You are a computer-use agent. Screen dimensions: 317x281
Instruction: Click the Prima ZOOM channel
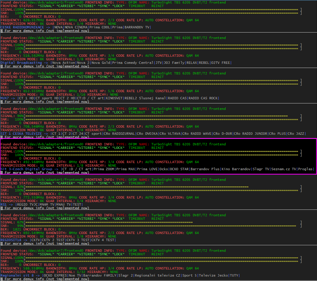pos(104,169)
